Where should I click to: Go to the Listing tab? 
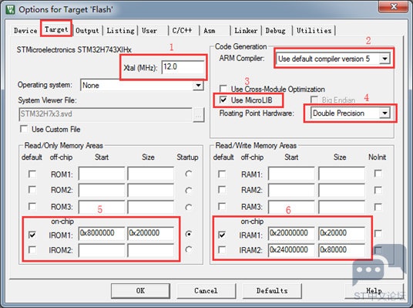120,31
